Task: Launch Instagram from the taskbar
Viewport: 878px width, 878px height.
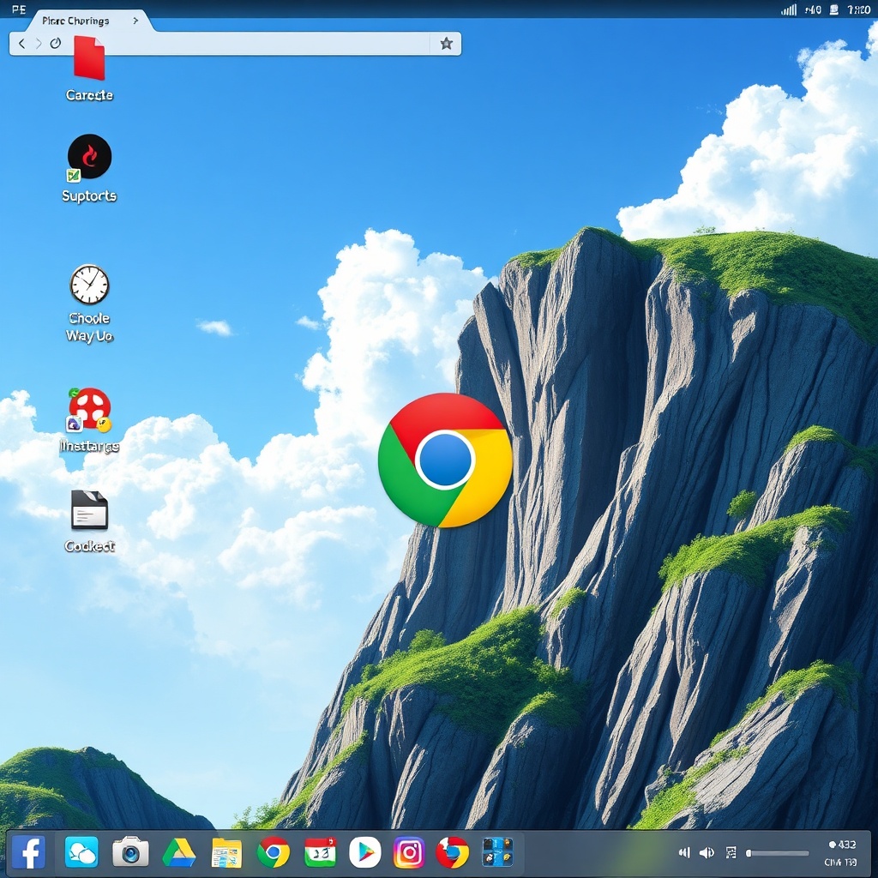Action: 409,852
